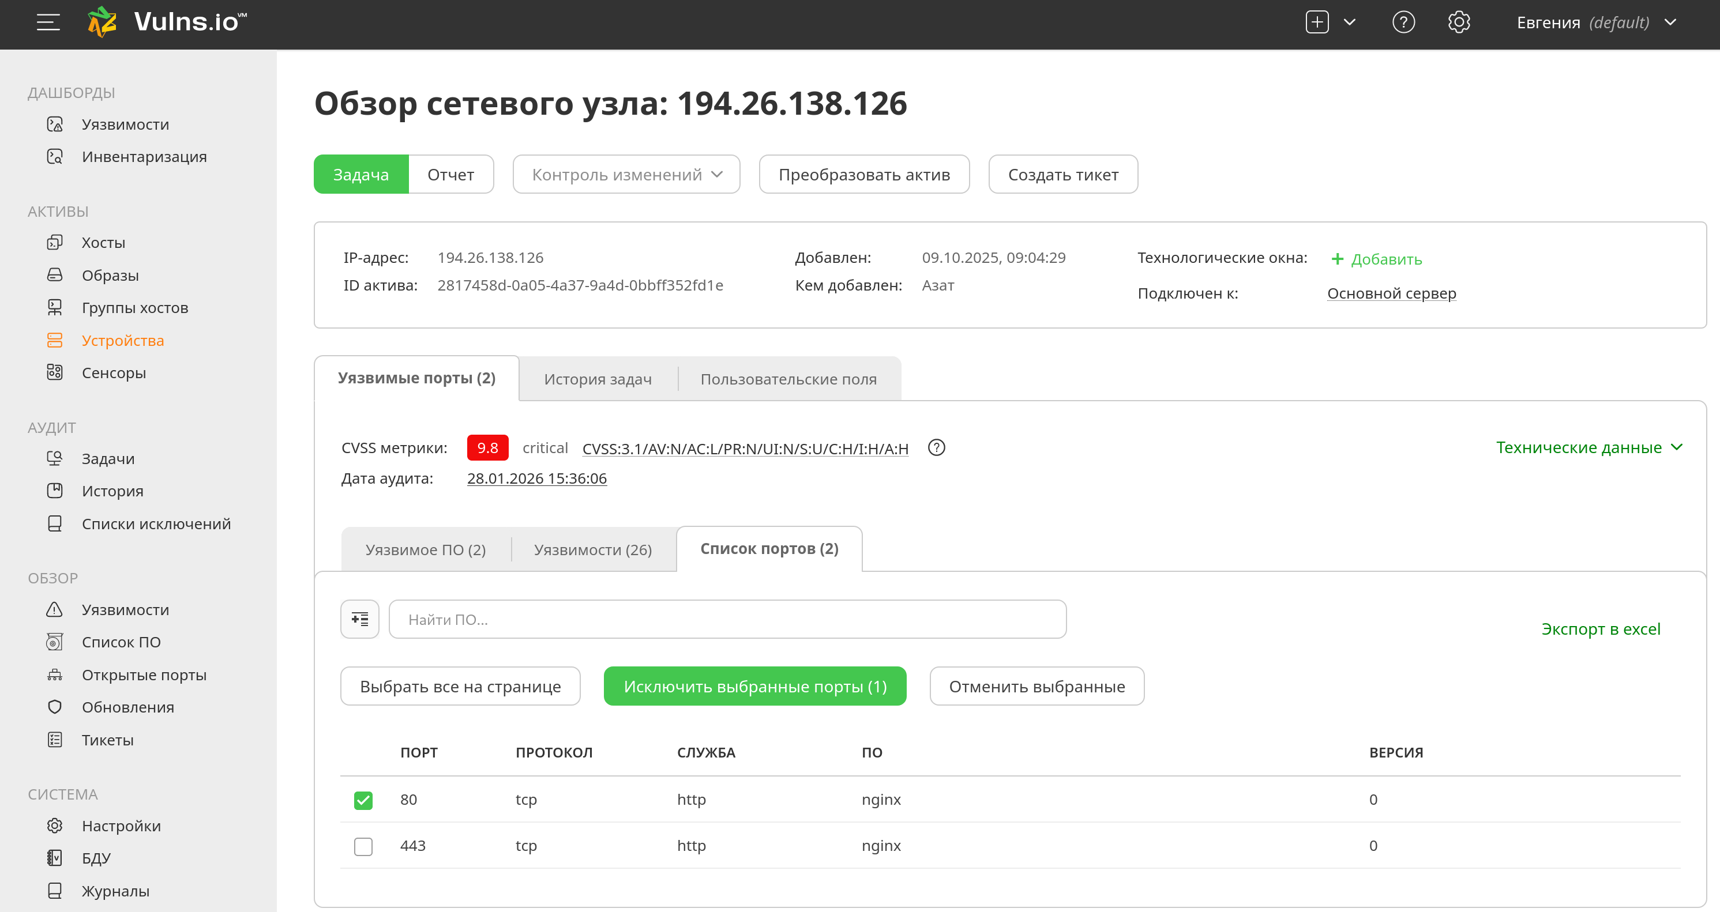The width and height of the screenshot is (1720, 912).
Task: Switch to the Отчет toggle button
Action: point(450,175)
